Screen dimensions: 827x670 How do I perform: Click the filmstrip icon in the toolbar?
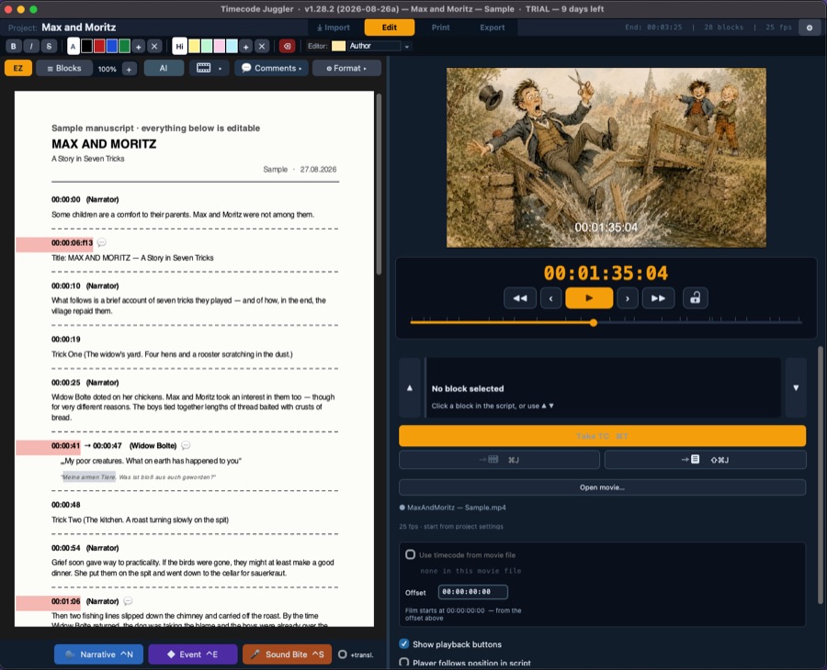click(204, 68)
